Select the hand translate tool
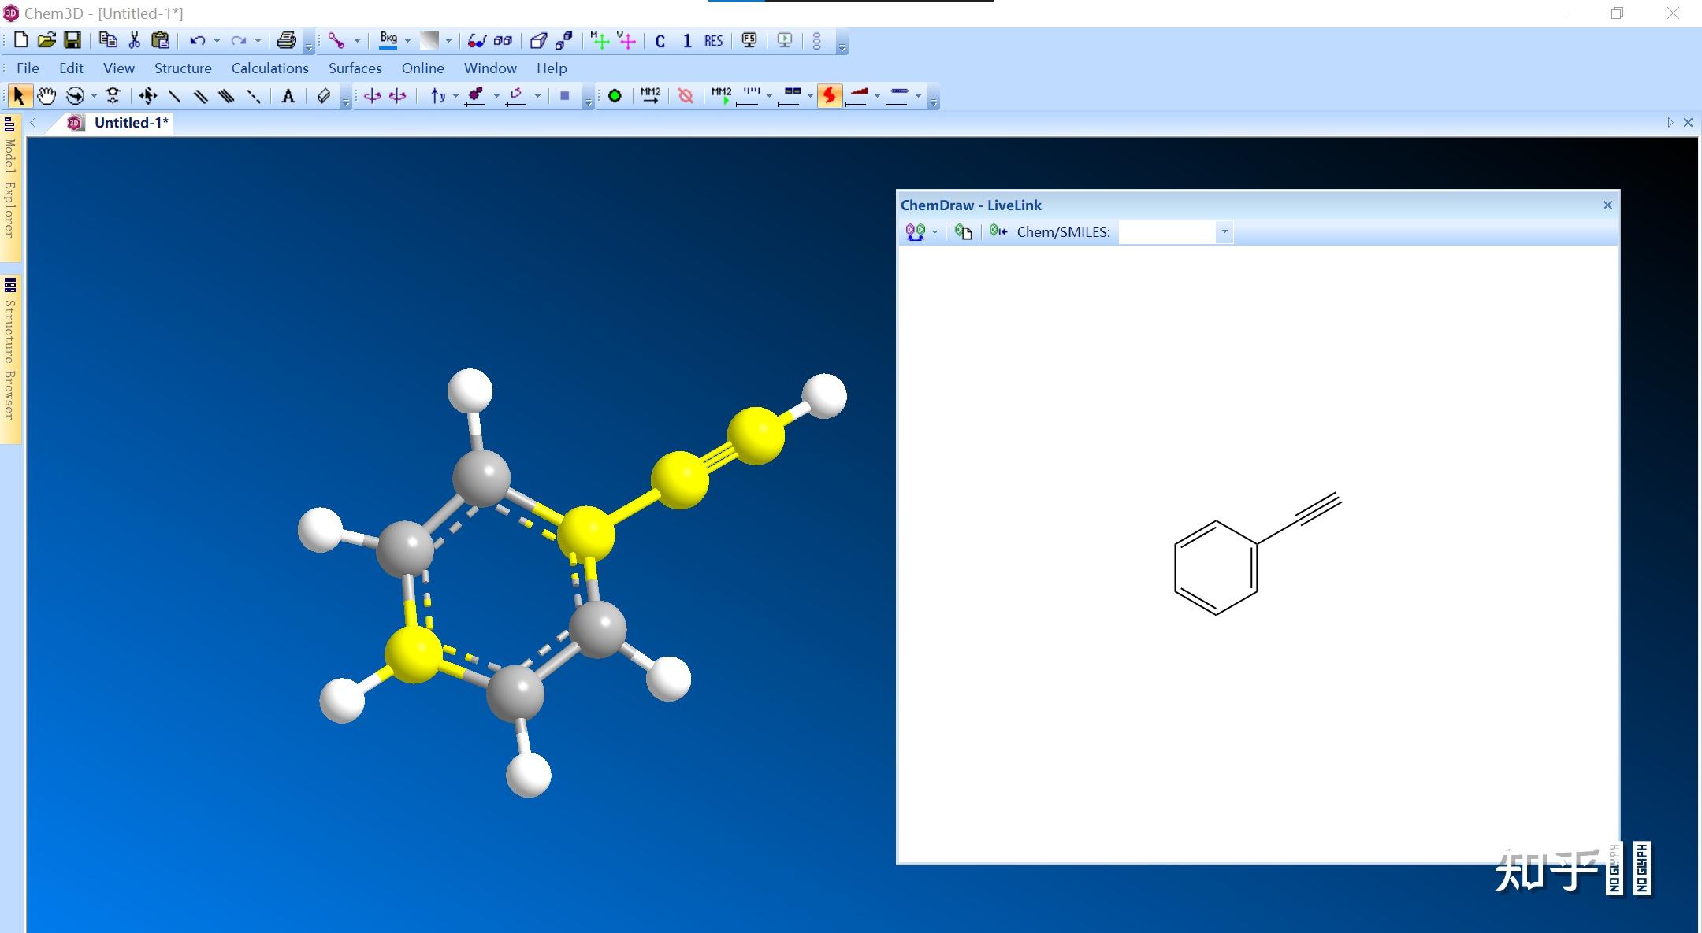Screen dimensions: 1702x933 (46, 96)
